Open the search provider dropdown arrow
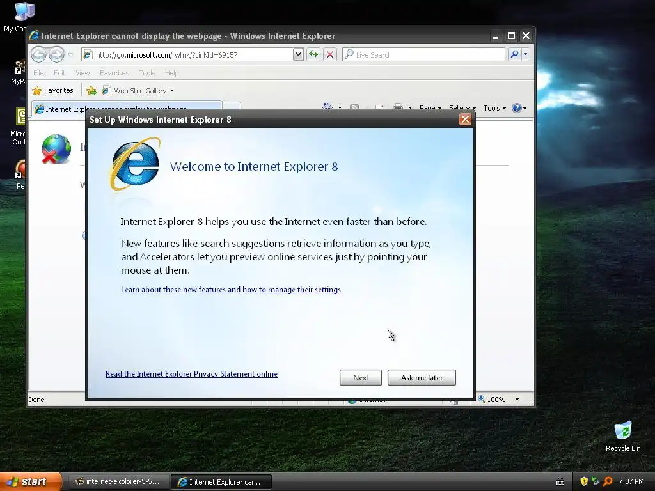This screenshot has width=655, height=491. [526, 54]
